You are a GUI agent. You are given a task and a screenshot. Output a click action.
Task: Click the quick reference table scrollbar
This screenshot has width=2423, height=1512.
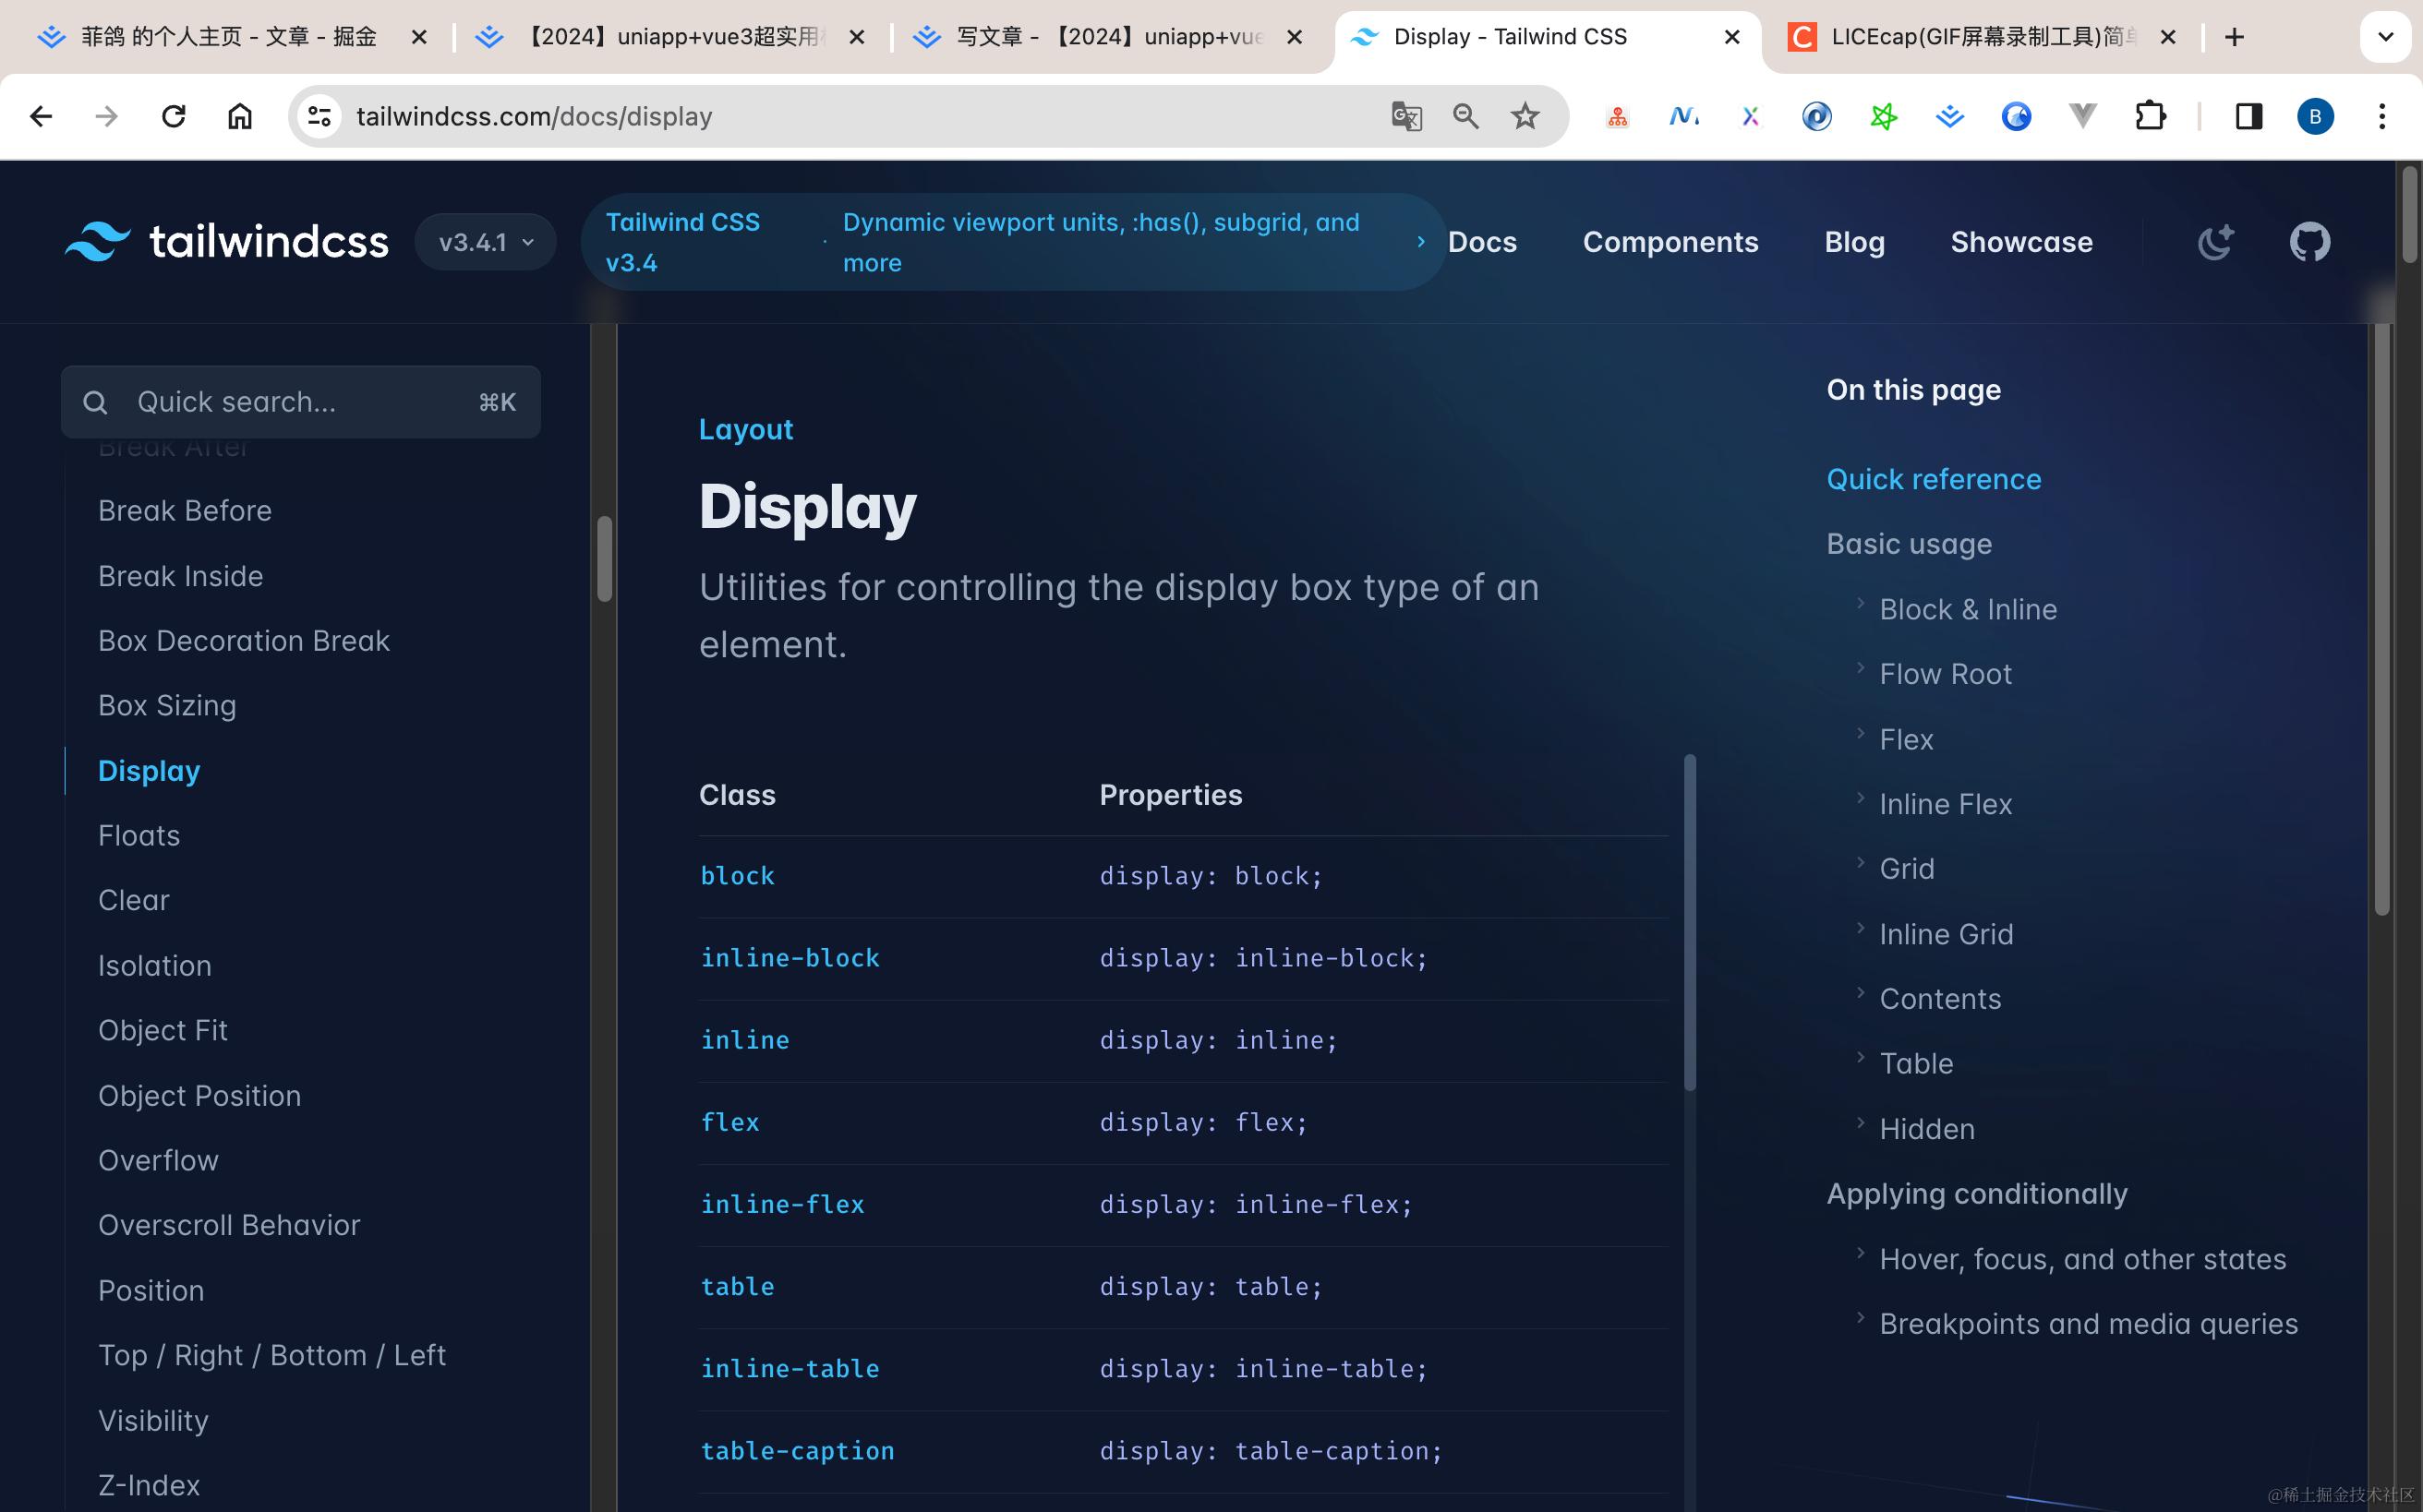coord(1690,922)
